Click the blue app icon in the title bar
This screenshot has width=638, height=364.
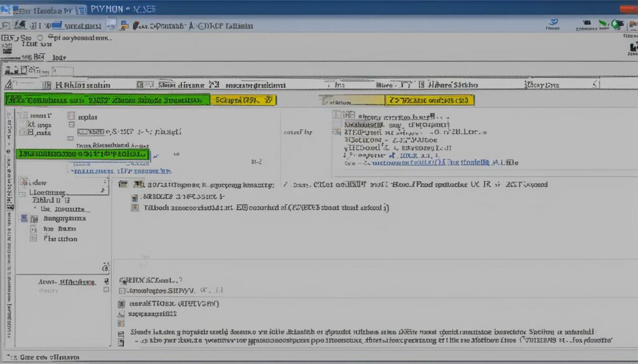coord(7,8)
